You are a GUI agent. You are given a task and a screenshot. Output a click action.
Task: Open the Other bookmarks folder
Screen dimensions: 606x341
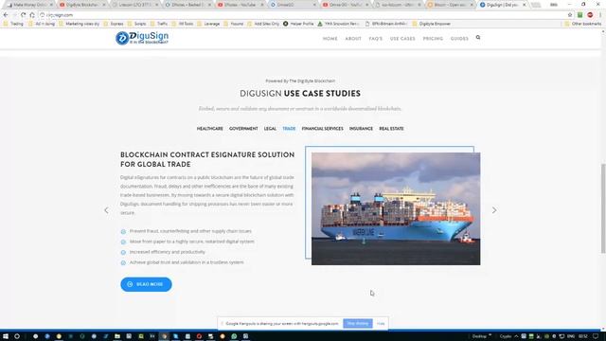(583, 24)
